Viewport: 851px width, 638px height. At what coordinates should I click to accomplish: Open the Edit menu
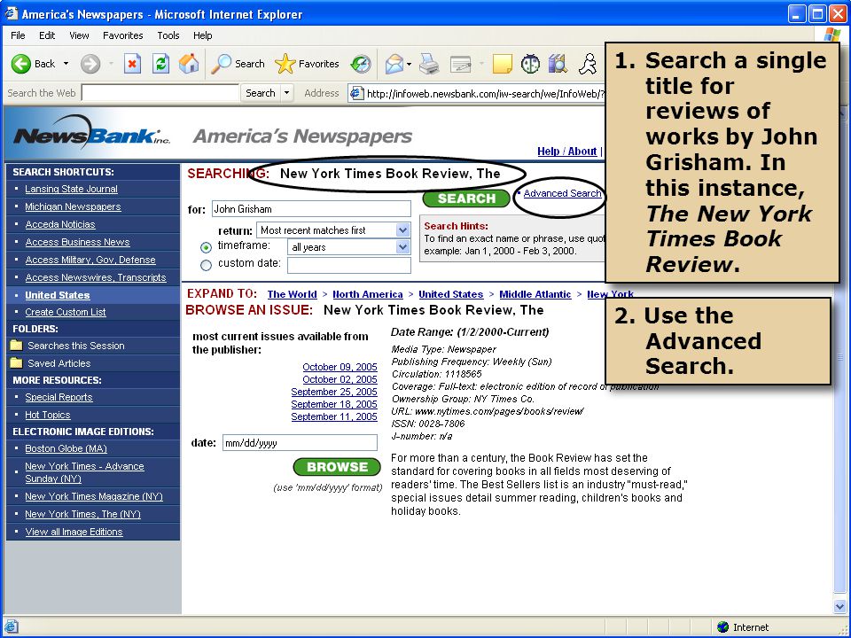pos(47,35)
